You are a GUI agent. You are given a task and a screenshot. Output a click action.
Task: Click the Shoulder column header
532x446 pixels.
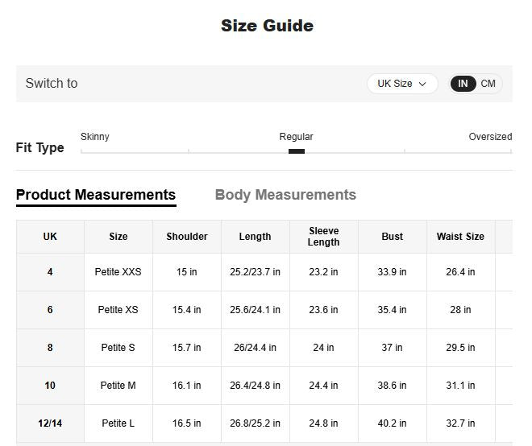(187, 237)
